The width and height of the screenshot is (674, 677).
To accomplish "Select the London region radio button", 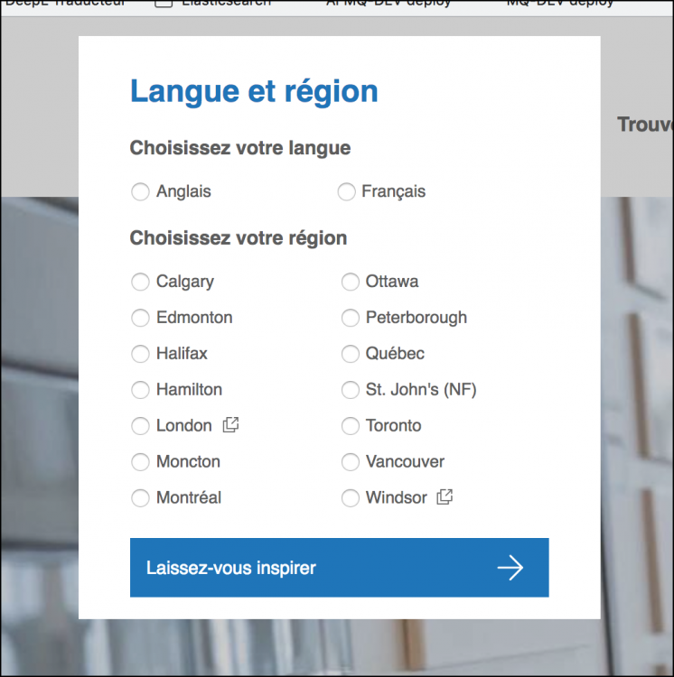I will [x=140, y=426].
